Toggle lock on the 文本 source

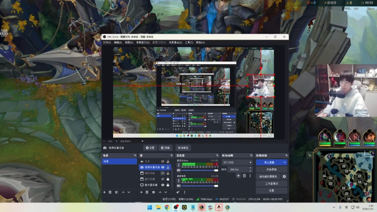(x=168, y=161)
